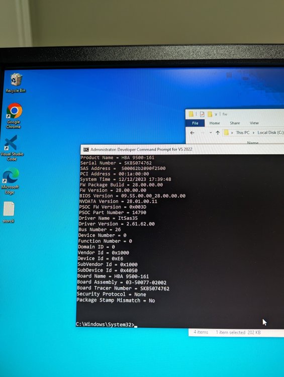
Task: Click the 'Package Stamp Mismatch = No' line
Action: click(116, 300)
